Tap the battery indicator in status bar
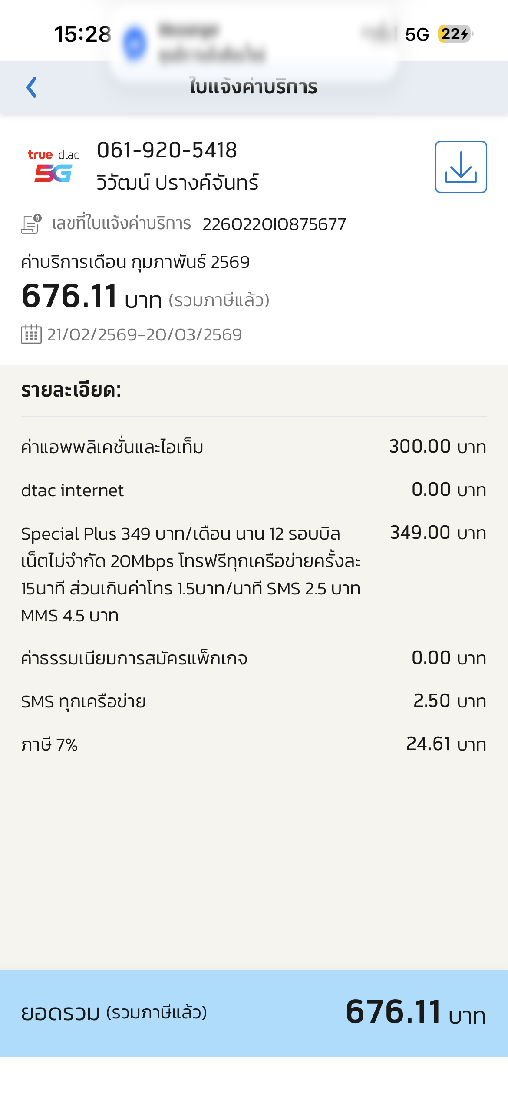The image size is (508, 1101). (x=455, y=34)
